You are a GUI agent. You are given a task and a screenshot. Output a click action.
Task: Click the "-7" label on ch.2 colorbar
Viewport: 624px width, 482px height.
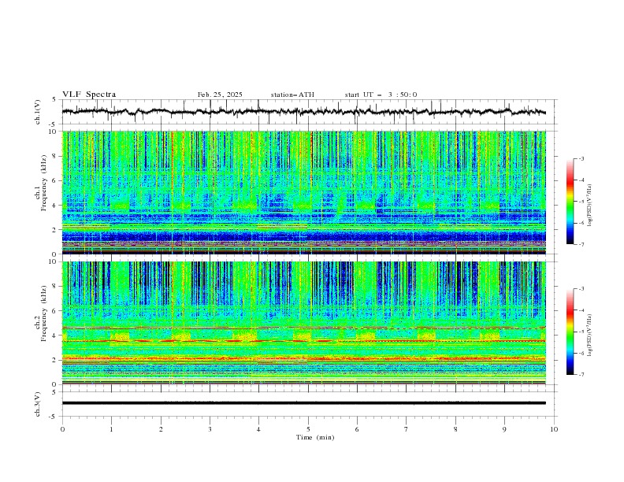[x=581, y=374]
